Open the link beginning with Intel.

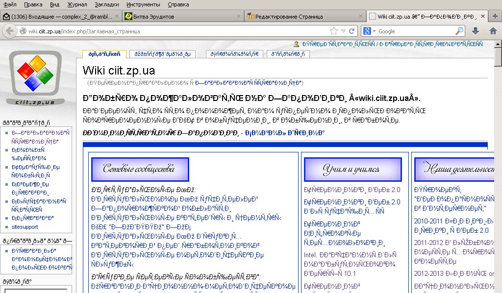coord(350,264)
